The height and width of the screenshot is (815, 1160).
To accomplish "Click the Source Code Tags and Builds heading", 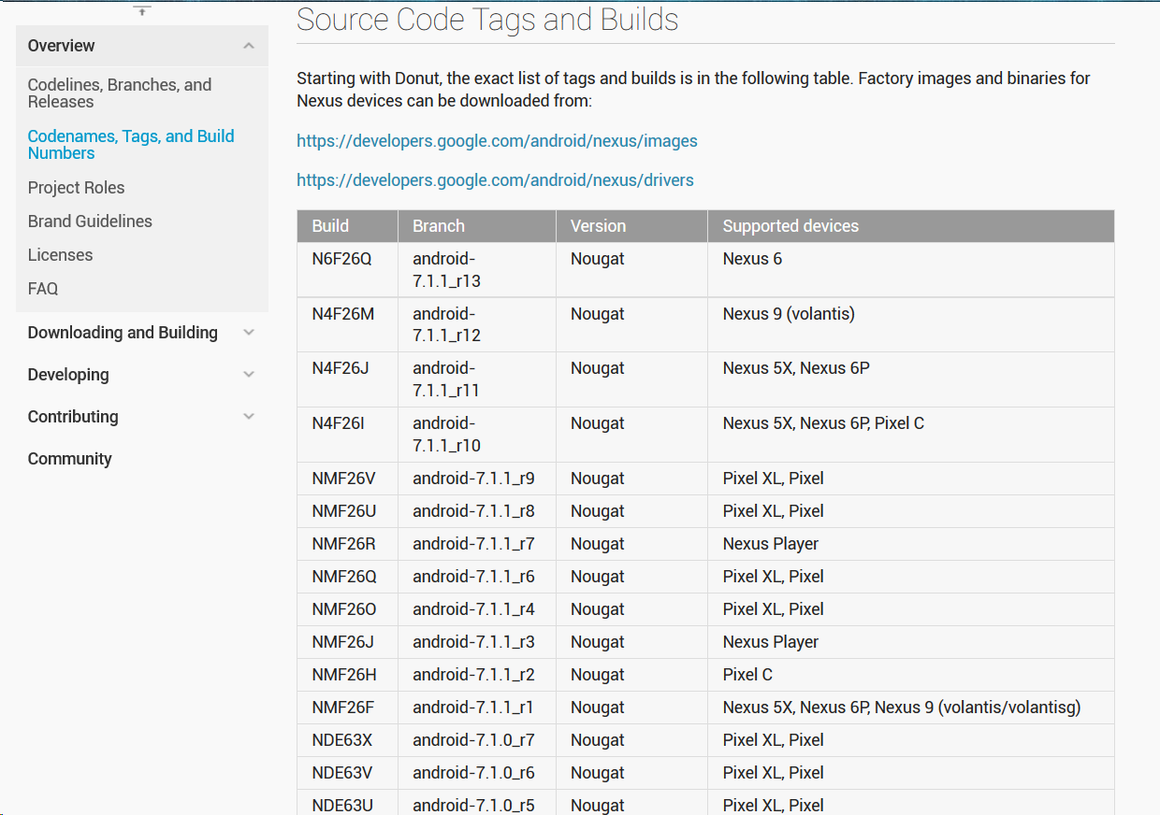I will pyautogui.click(x=487, y=20).
